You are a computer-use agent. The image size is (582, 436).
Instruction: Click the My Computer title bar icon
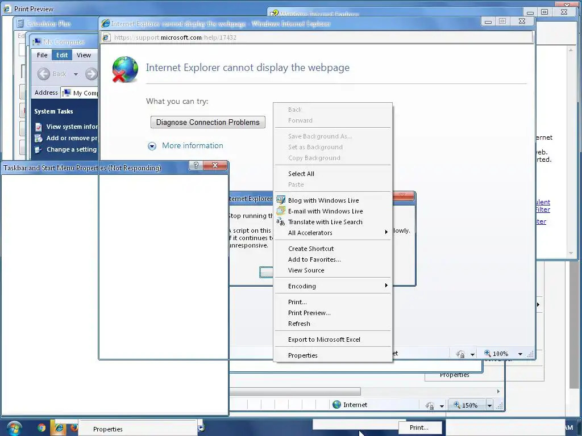pyautogui.click(x=37, y=41)
